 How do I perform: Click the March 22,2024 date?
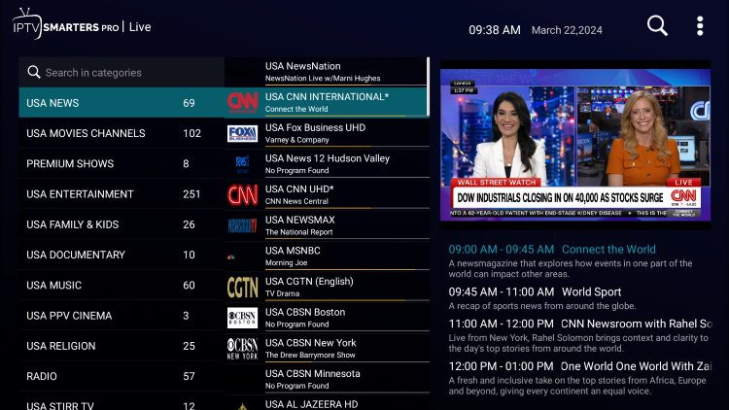click(x=567, y=30)
